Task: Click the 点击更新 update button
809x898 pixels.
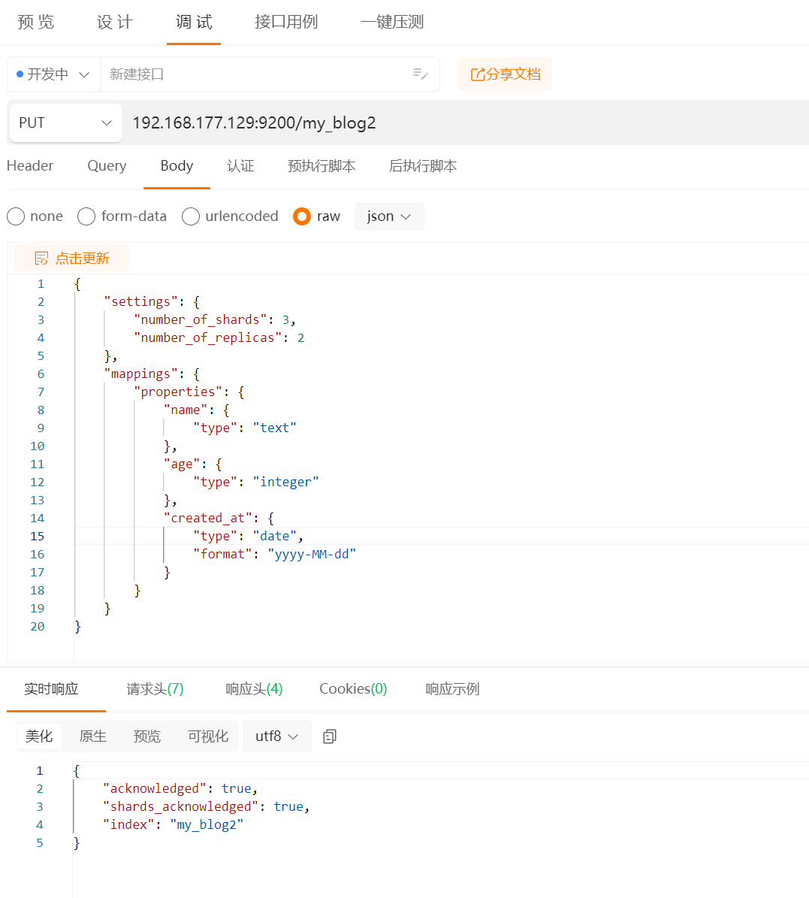Action: [72, 259]
